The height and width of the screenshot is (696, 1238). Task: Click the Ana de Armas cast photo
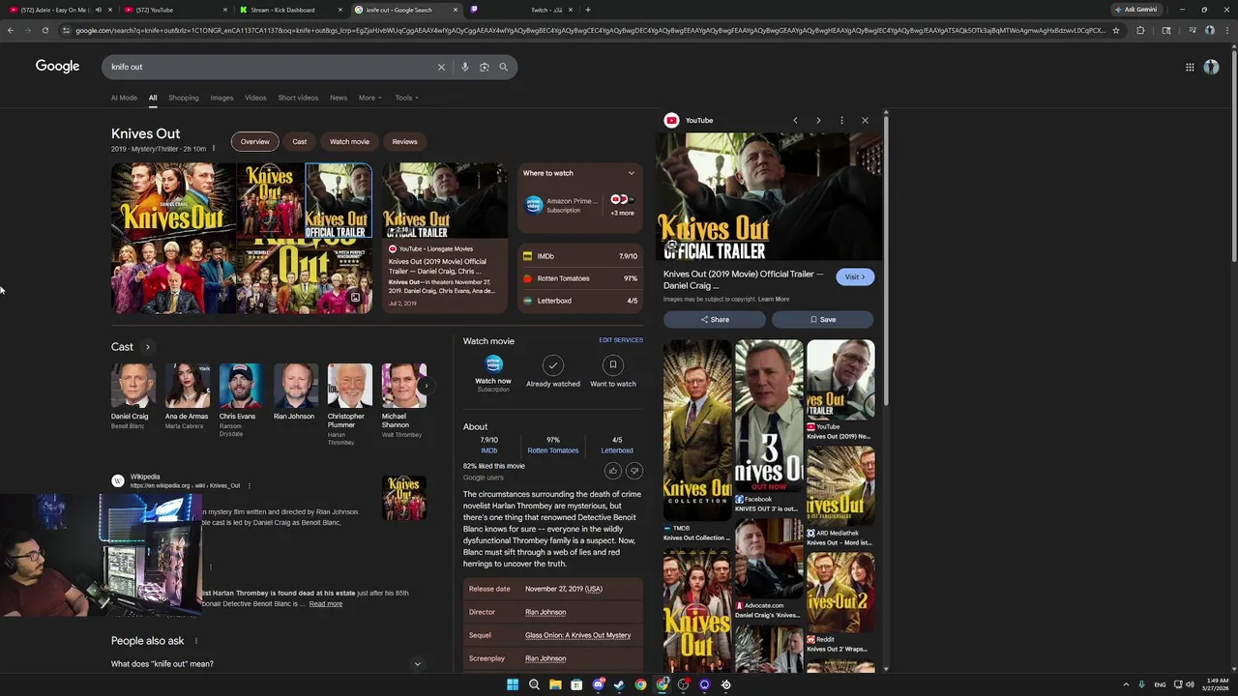tap(187, 386)
